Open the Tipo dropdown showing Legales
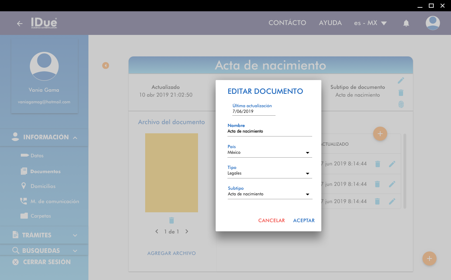The height and width of the screenshot is (280, 451). [270, 174]
